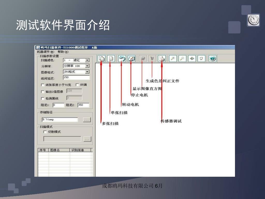Click footer text 成都鸥玛科技有限公司 6月

(132, 186)
